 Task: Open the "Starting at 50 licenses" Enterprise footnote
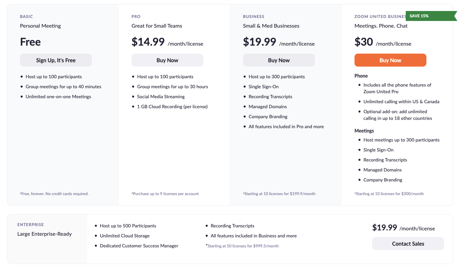click(x=242, y=246)
